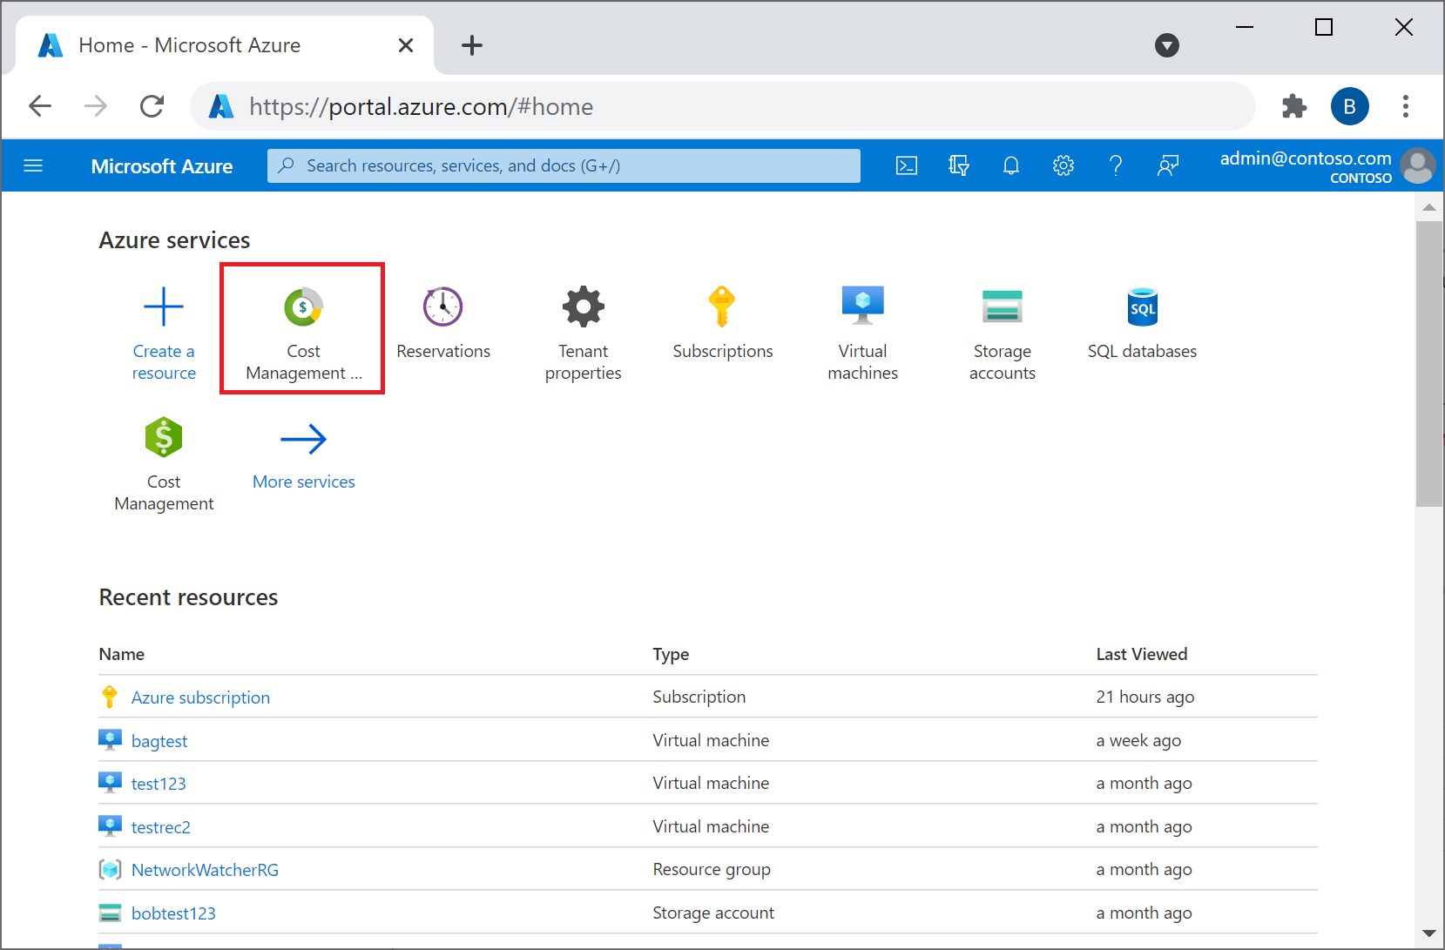Open the notifications bell
The width and height of the screenshot is (1445, 950).
coord(1010,165)
